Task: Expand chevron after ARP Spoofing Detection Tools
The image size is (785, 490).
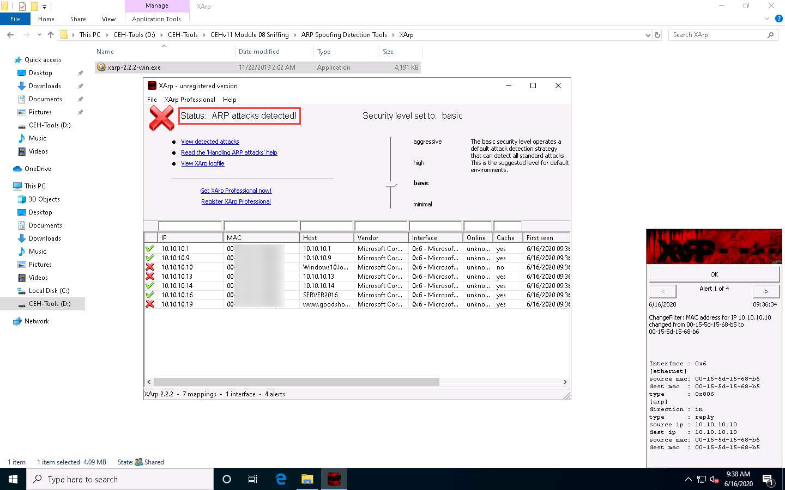Action: tap(393, 35)
